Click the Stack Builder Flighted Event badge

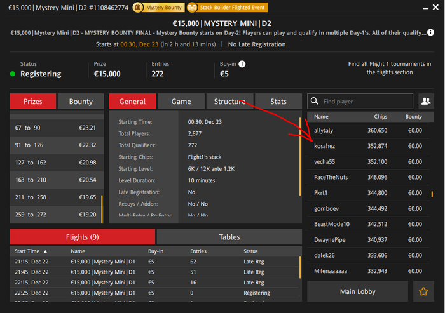227,8
